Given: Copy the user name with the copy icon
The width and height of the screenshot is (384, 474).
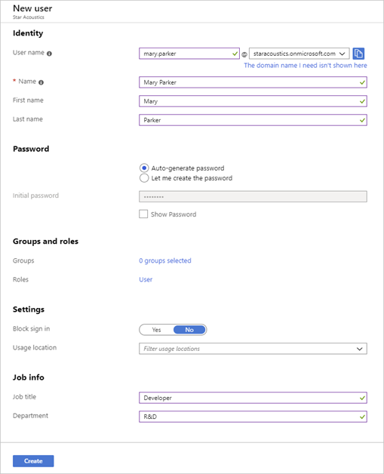Looking at the screenshot, I should pos(358,54).
